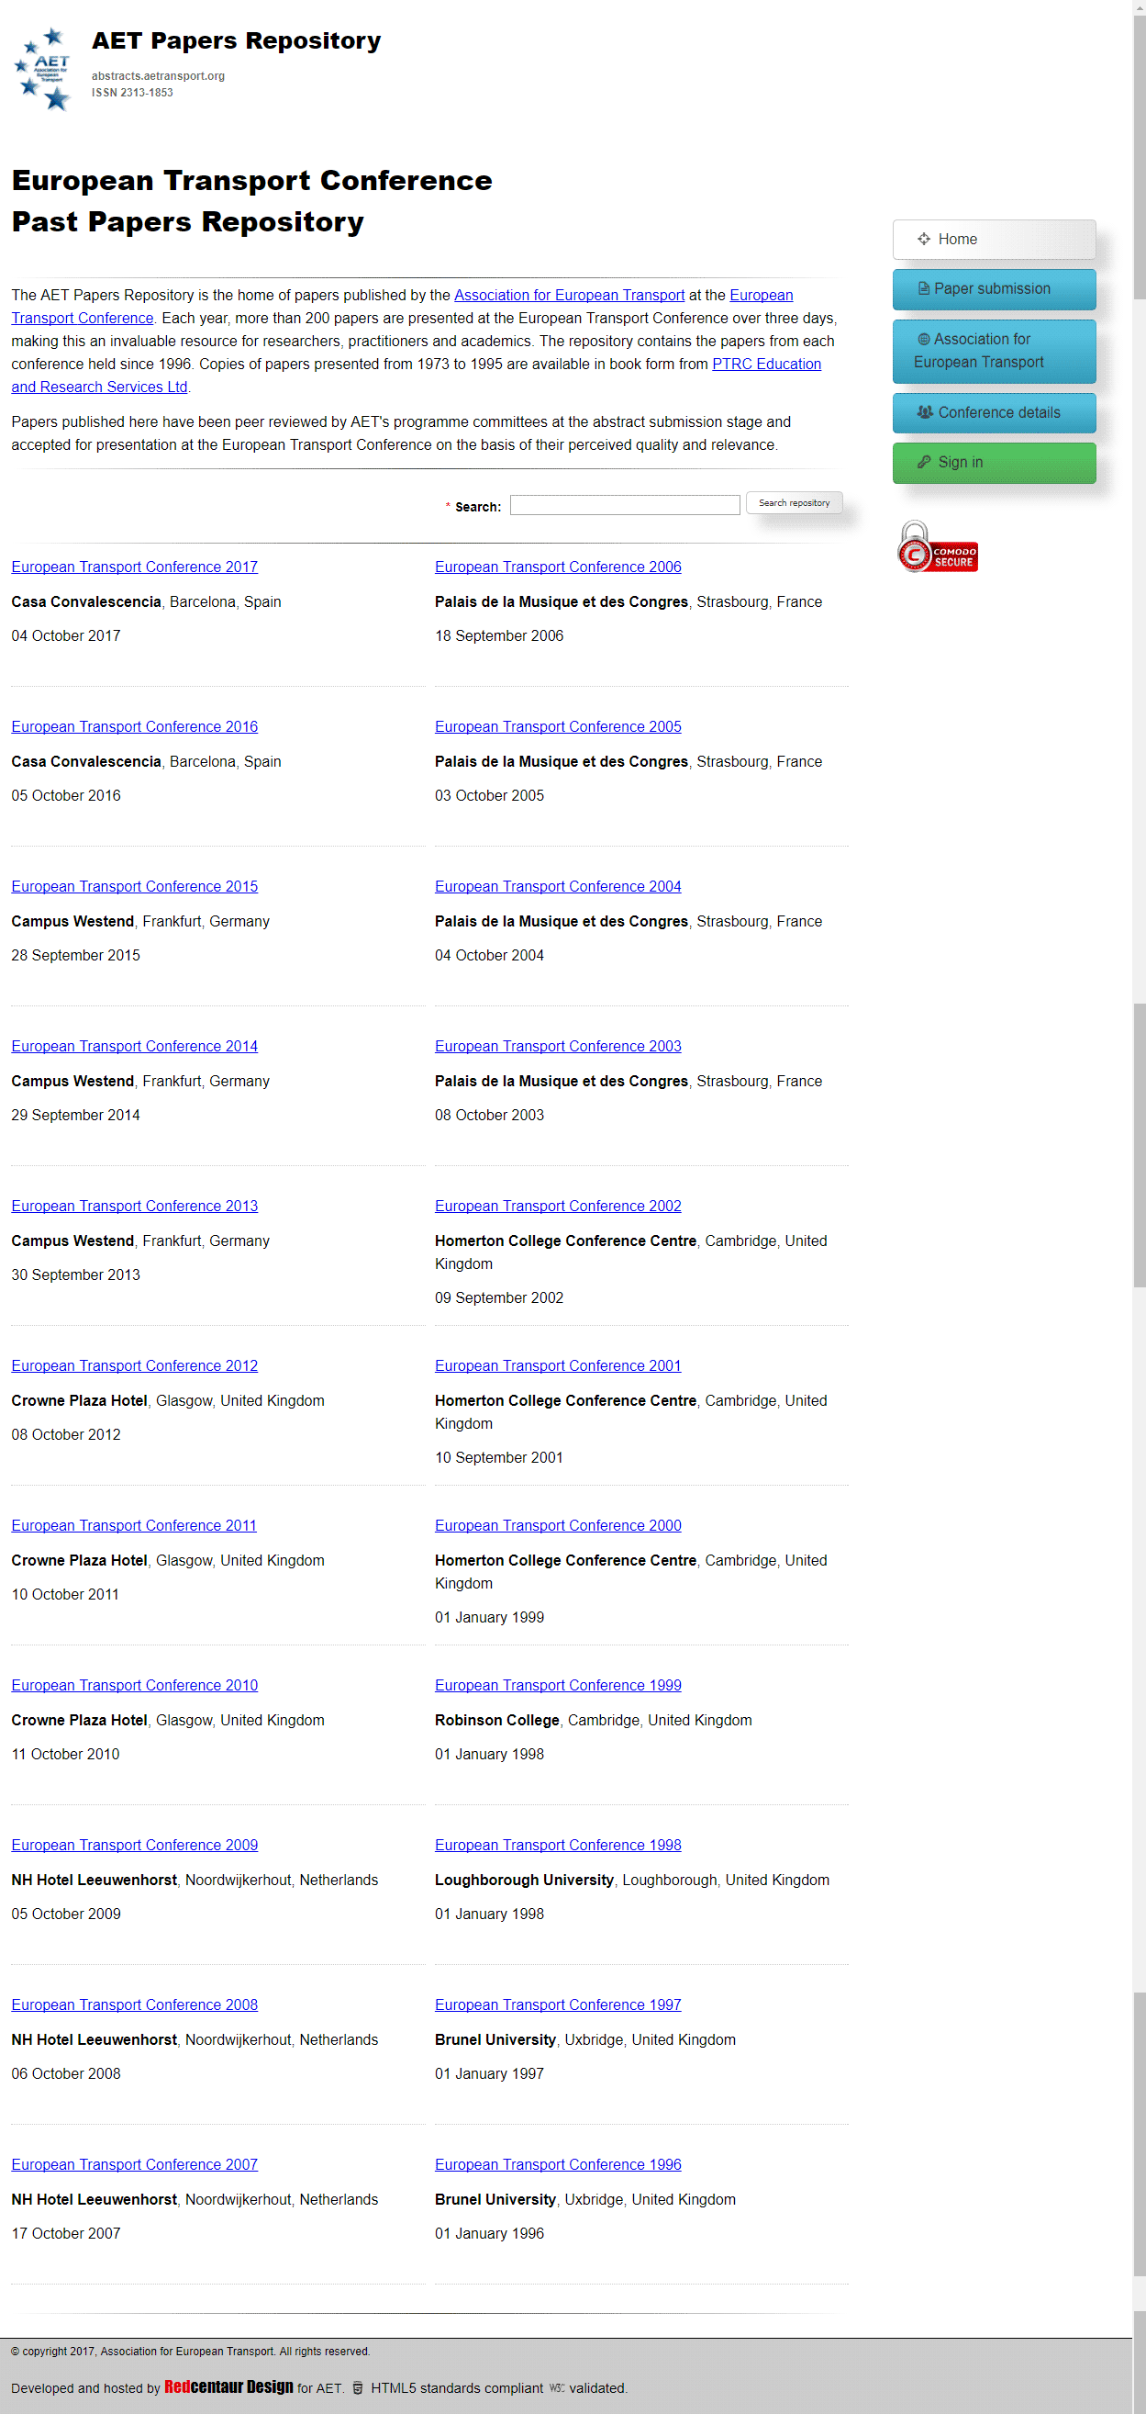Open European Transport Conference 2004
This screenshot has height=2414, width=1146.
(558, 886)
